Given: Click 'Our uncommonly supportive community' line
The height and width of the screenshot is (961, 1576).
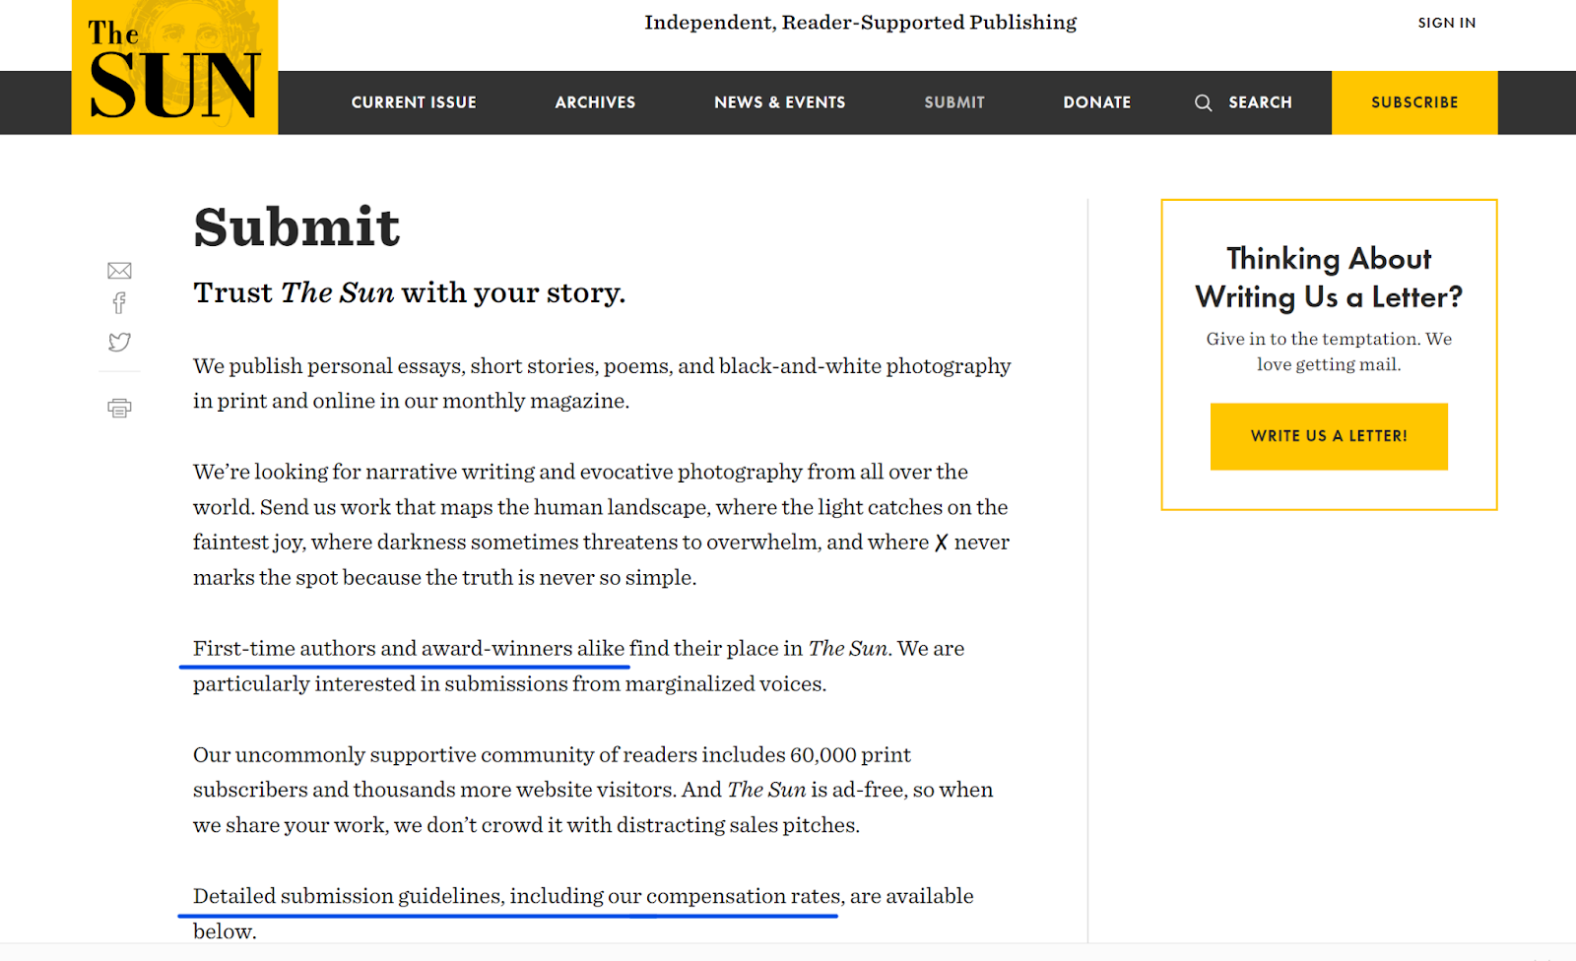Looking at the screenshot, I should tap(552, 755).
